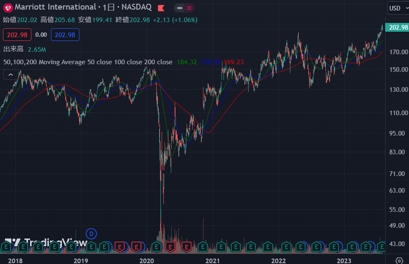The height and width of the screenshot is (264, 409).
Task: Click the 170.00 price axis label
Action: point(399,52)
